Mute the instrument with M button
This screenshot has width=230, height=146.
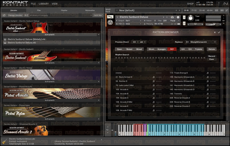pos(184,23)
